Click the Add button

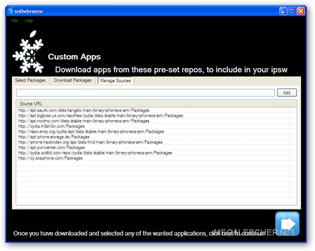(287, 93)
